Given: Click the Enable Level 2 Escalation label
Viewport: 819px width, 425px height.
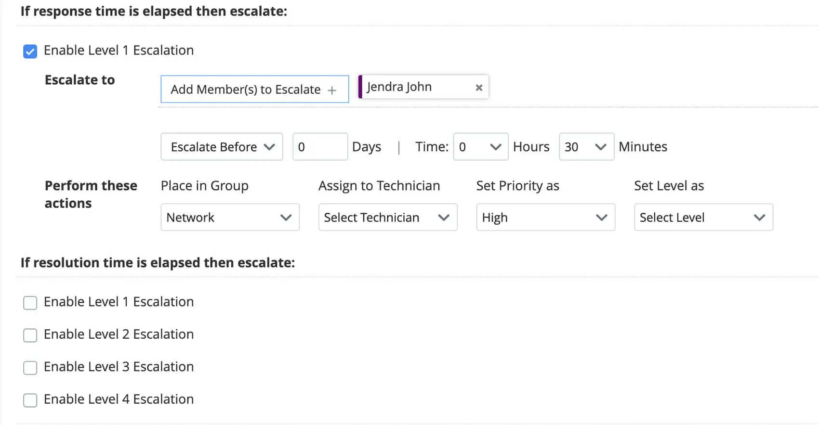Looking at the screenshot, I should click(x=119, y=335).
